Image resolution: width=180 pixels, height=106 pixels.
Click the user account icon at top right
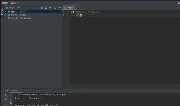coord(179,3)
